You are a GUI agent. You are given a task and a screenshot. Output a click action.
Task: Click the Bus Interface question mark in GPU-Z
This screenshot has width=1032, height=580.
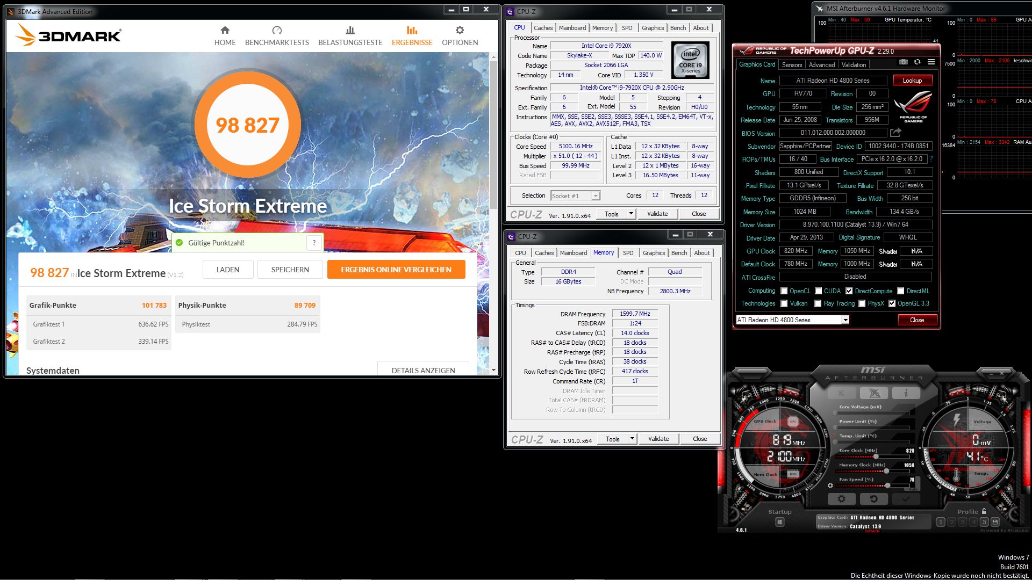[x=931, y=159]
